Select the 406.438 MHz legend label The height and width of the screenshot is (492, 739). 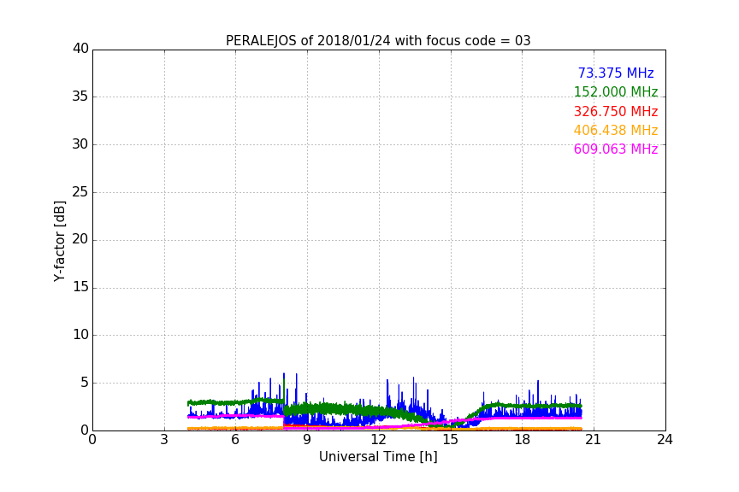click(616, 131)
